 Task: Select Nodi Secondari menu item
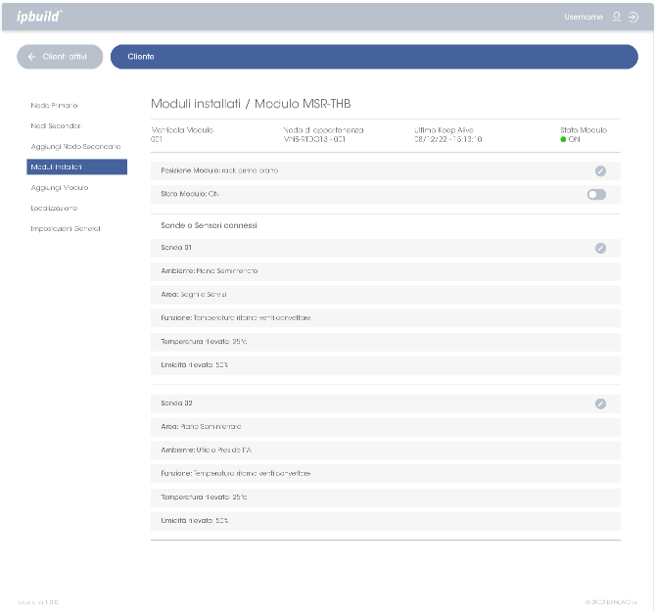56,125
